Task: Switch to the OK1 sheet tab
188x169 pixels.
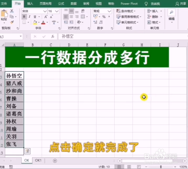Action: (38, 160)
